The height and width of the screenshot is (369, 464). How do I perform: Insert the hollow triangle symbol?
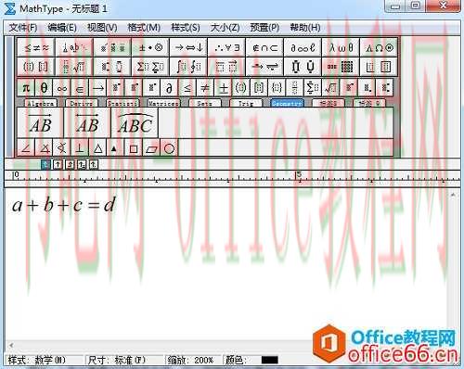(x=97, y=148)
